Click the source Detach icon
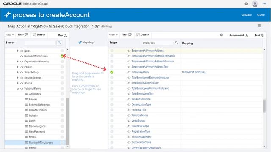 point(34,35)
